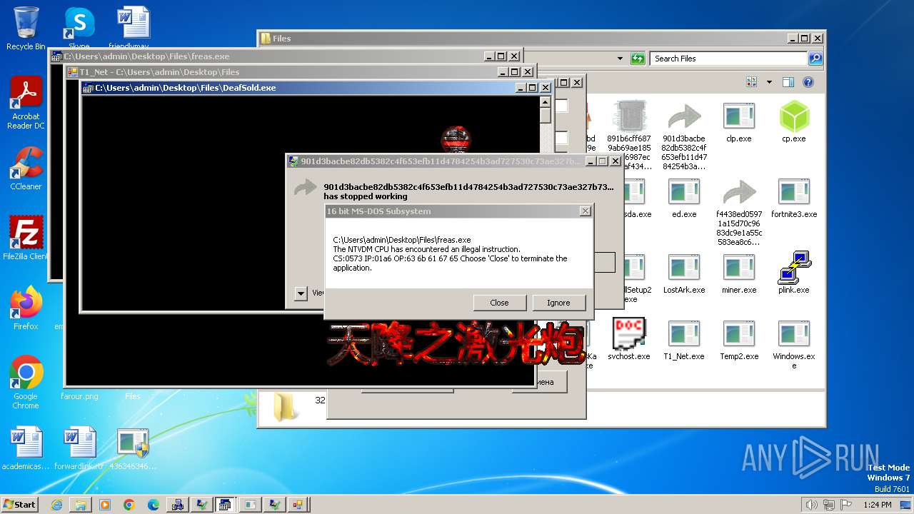Open Microsoft Edge from the taskbar
Viewport: 914px width, 514px height.
coord(154,505)
